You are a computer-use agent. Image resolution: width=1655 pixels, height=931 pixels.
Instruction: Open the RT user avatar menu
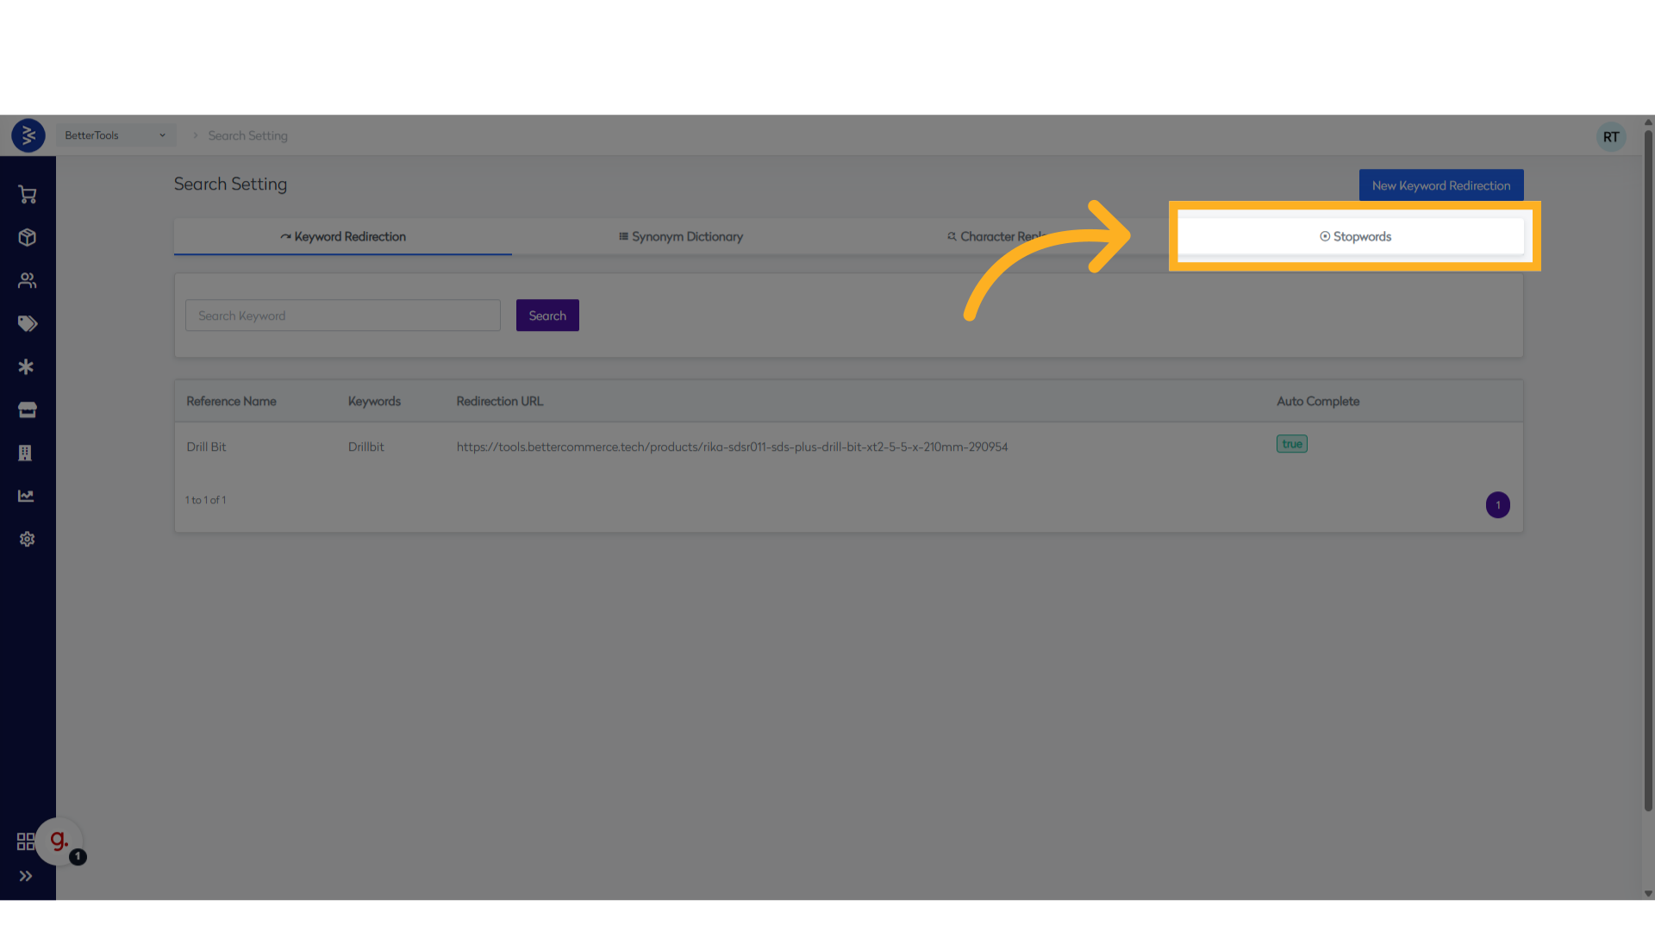(1610, 137)
